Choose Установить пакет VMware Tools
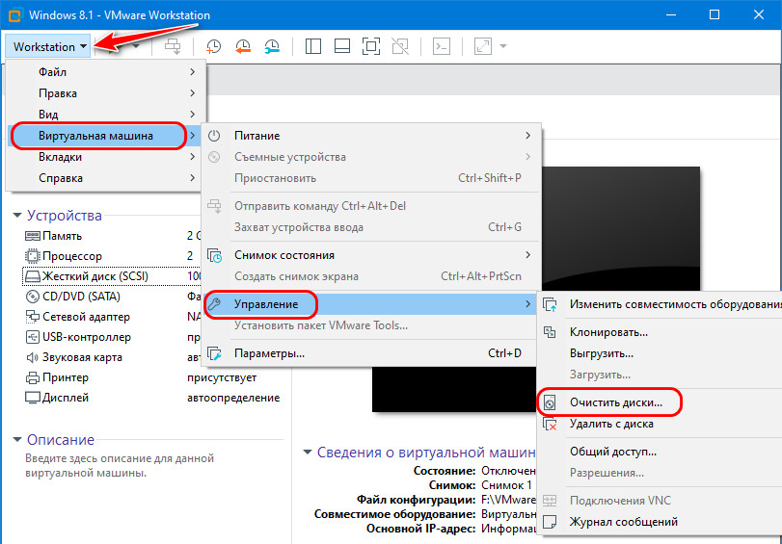This screenshot has height=544, width=782. pos(370,325)
